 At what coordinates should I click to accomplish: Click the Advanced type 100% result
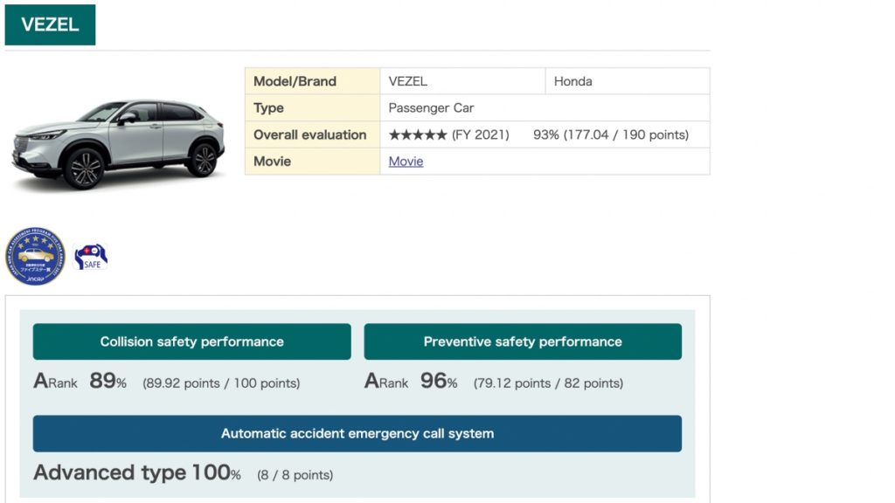pyautogui.click(x=136, y=473)
